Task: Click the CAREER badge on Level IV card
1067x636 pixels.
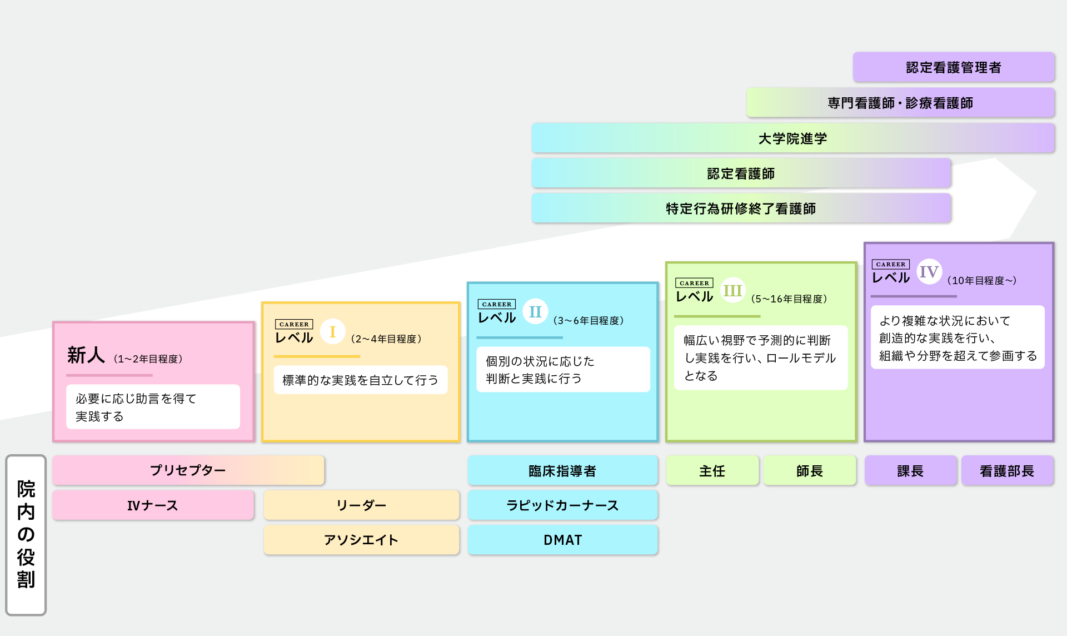Action: (890, 264)
